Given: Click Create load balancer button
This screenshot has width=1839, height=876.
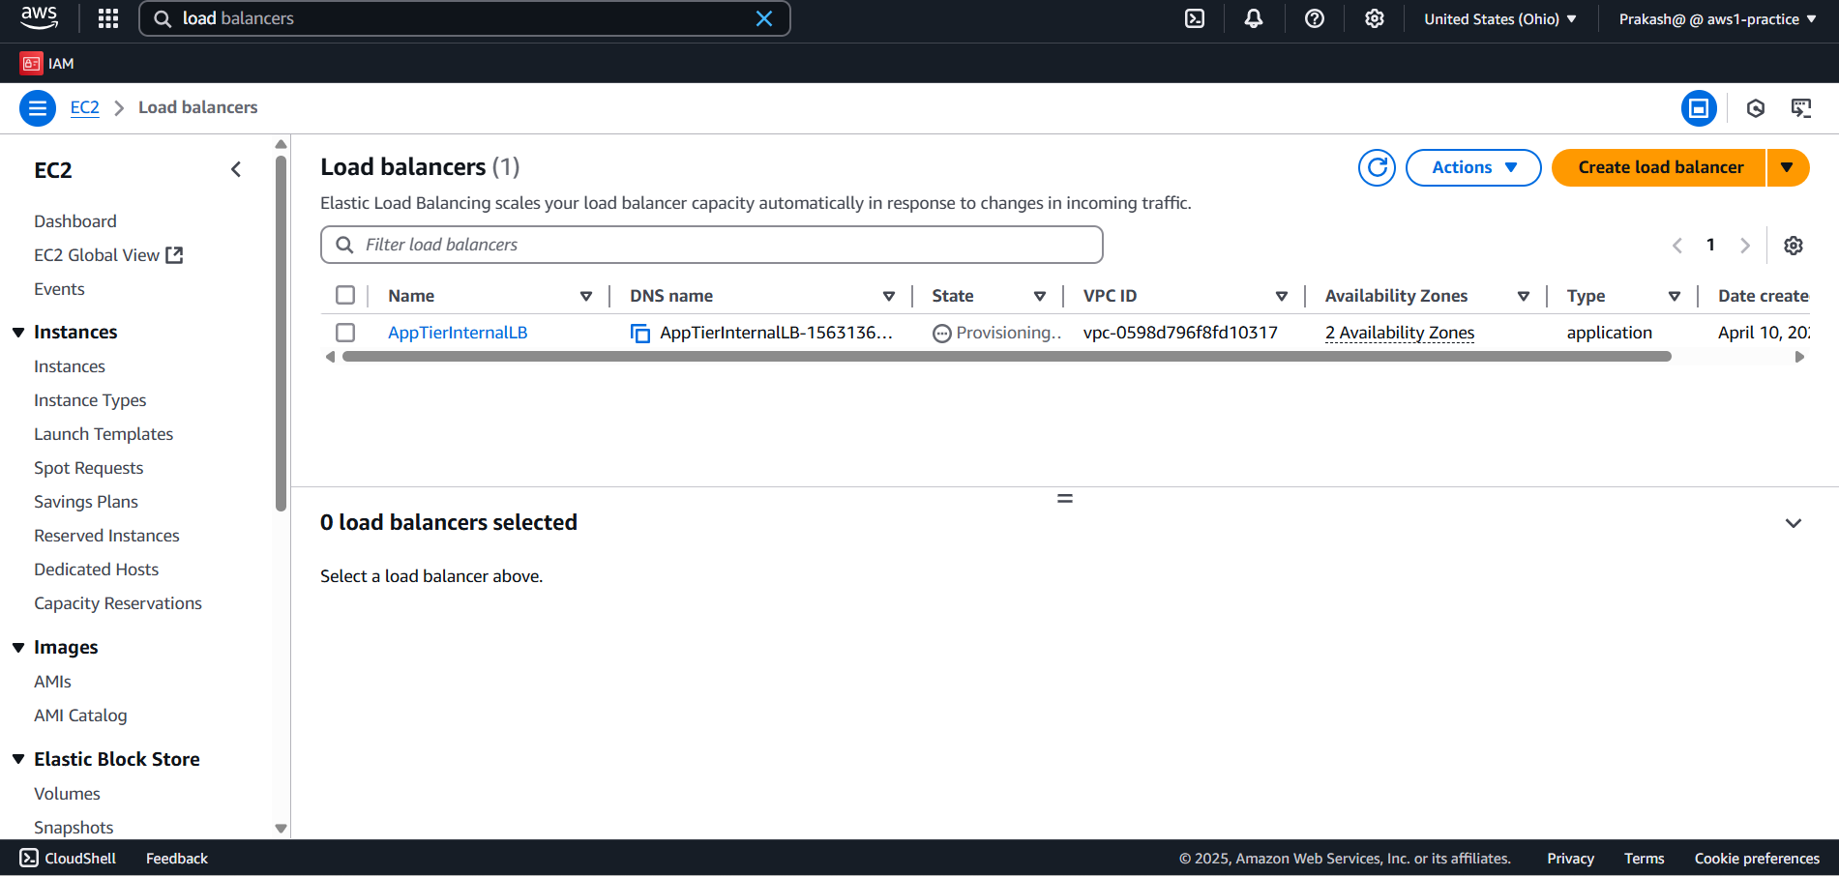Looking at the screenshot, I should tap(1659, 167).
